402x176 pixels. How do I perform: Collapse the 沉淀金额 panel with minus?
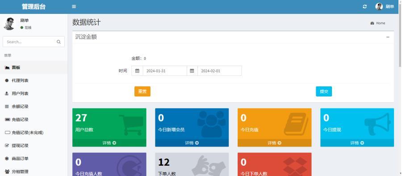(388, 37)
